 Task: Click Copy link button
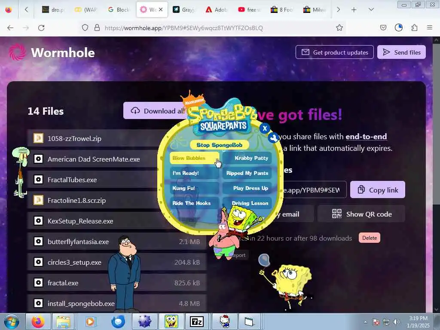coord(377,189)
